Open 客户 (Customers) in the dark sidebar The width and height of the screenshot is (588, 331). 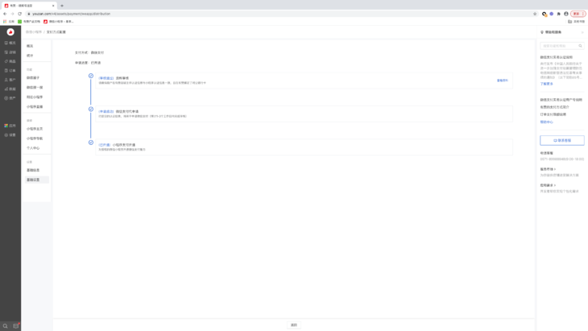10,80
